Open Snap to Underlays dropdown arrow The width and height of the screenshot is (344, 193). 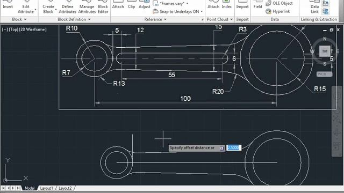(x=202, y=11)
